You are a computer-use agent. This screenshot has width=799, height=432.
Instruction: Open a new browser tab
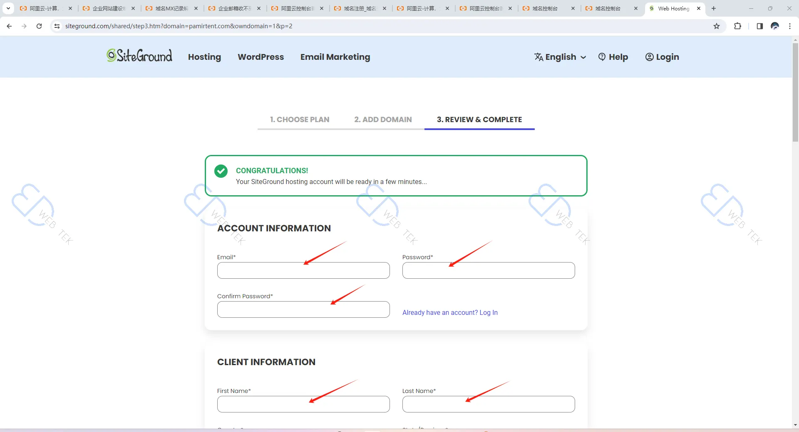(x=714, y=8)
